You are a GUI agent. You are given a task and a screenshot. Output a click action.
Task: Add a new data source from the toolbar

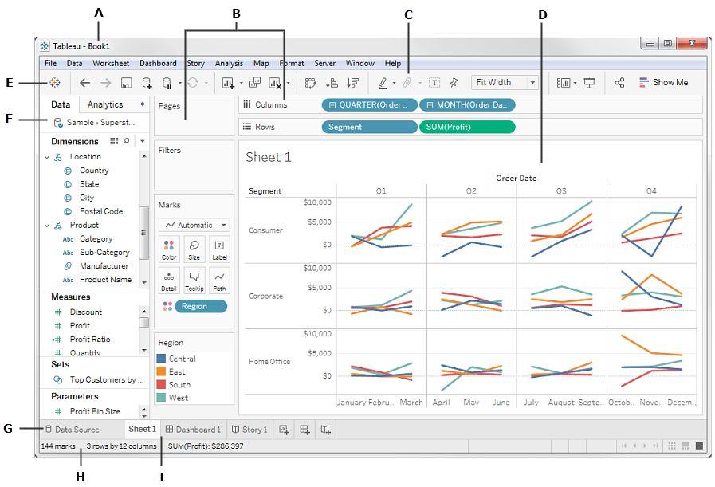(x=147, y=83)
